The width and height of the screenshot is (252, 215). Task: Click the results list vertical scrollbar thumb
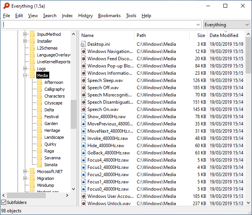pyautogui.click(x=248, y=55)
